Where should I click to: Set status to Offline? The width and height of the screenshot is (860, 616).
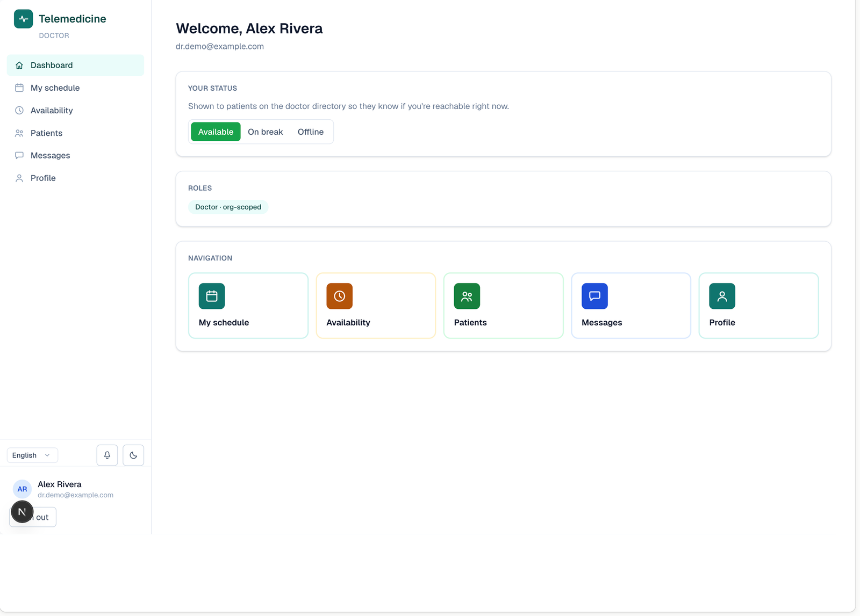tap(311, 132)
